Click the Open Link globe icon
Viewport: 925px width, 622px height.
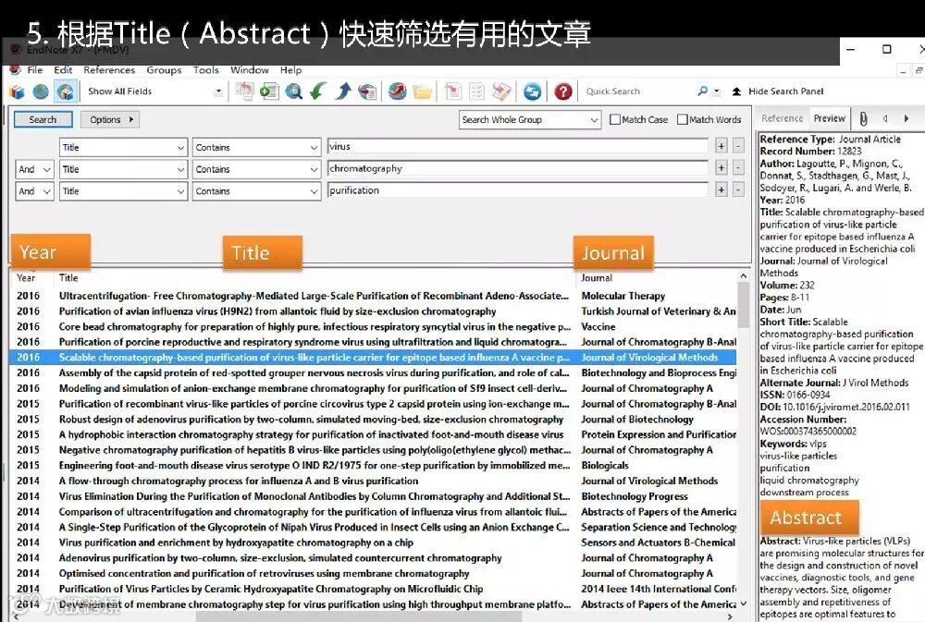[x=398, y=91]
